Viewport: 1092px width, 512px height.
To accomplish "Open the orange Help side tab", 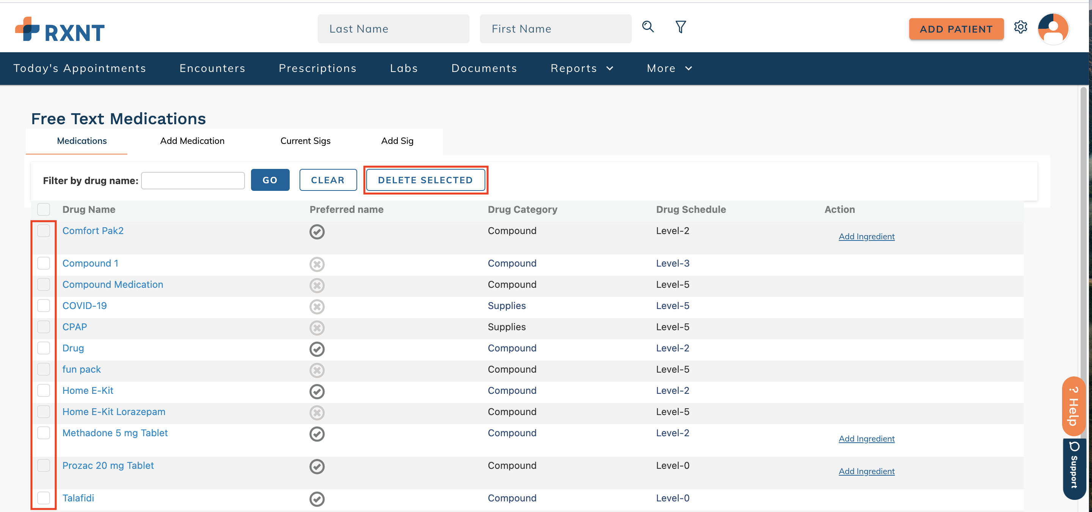I will 1073,406.
